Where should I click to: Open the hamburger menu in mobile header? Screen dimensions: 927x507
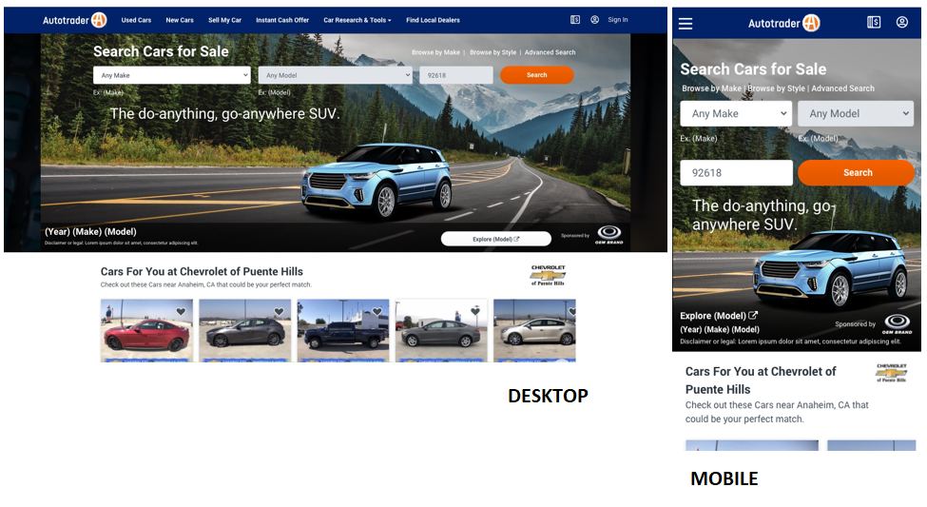click(686, 24)
